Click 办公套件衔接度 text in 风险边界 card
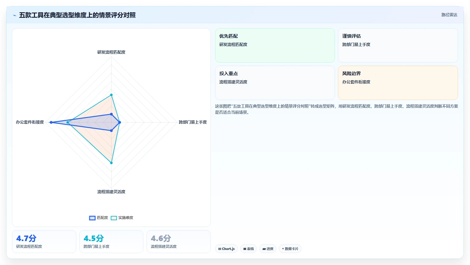 (x=356, y=82)
